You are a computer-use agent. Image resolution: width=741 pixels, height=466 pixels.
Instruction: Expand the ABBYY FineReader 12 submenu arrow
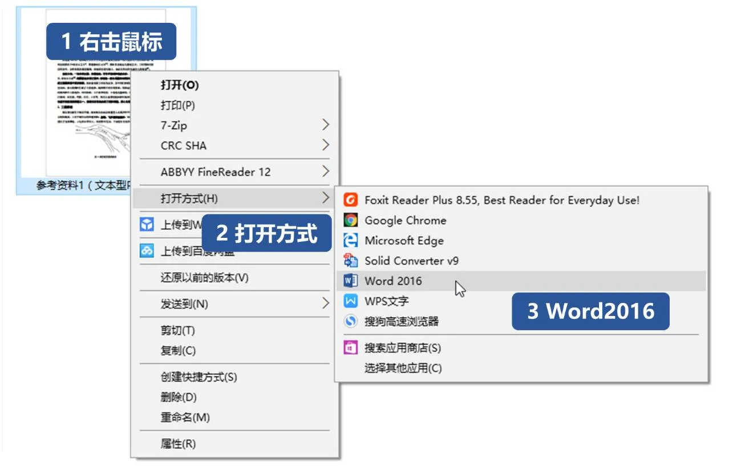325,172
